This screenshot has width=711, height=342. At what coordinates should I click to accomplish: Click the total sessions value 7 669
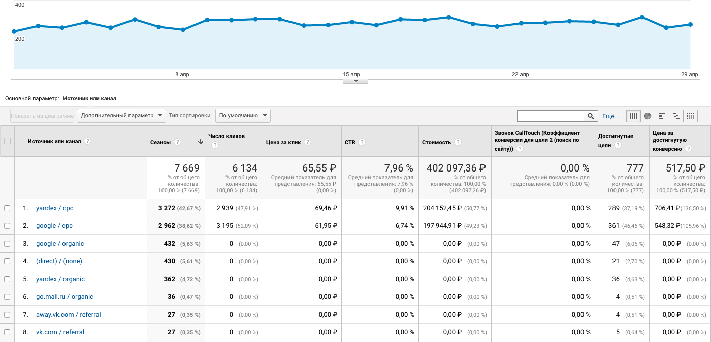tap(187, 168)
